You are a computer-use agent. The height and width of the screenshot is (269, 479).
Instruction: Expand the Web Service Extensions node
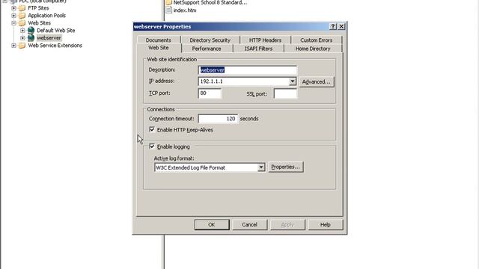click(x=13, y=46)
